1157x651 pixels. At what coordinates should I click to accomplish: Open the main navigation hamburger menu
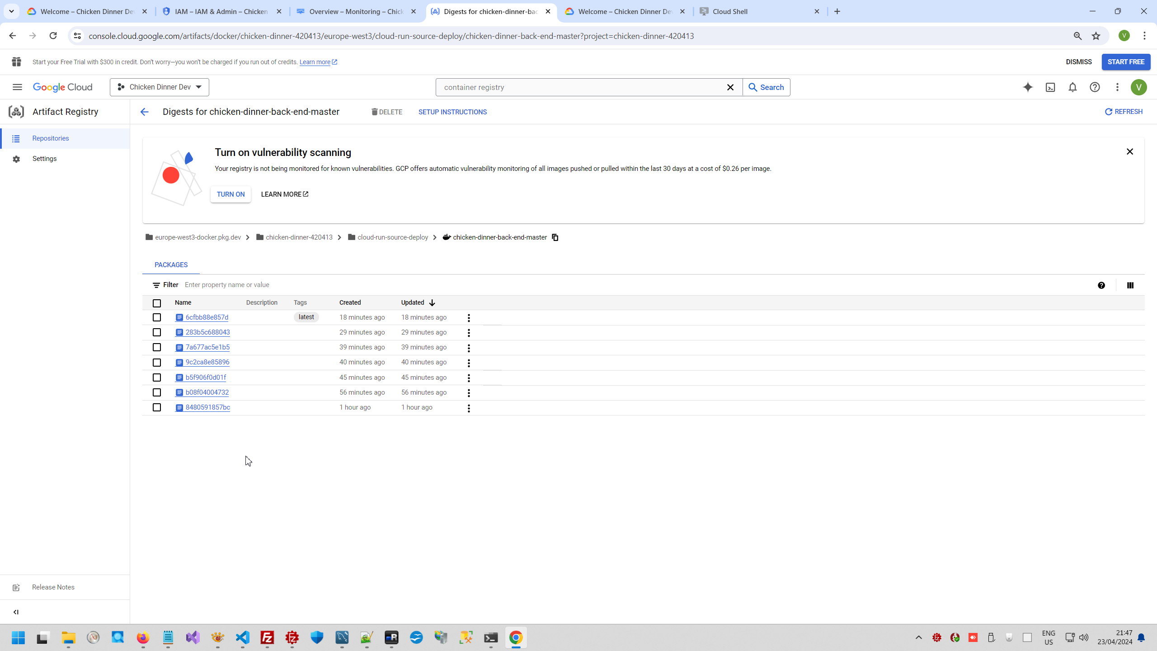17,87
